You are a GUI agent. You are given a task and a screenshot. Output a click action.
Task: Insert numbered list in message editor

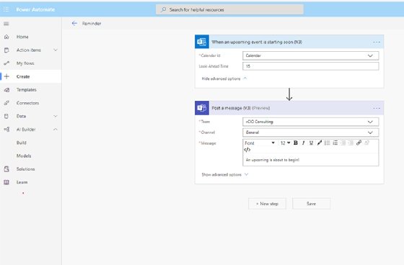pos(335,143)
